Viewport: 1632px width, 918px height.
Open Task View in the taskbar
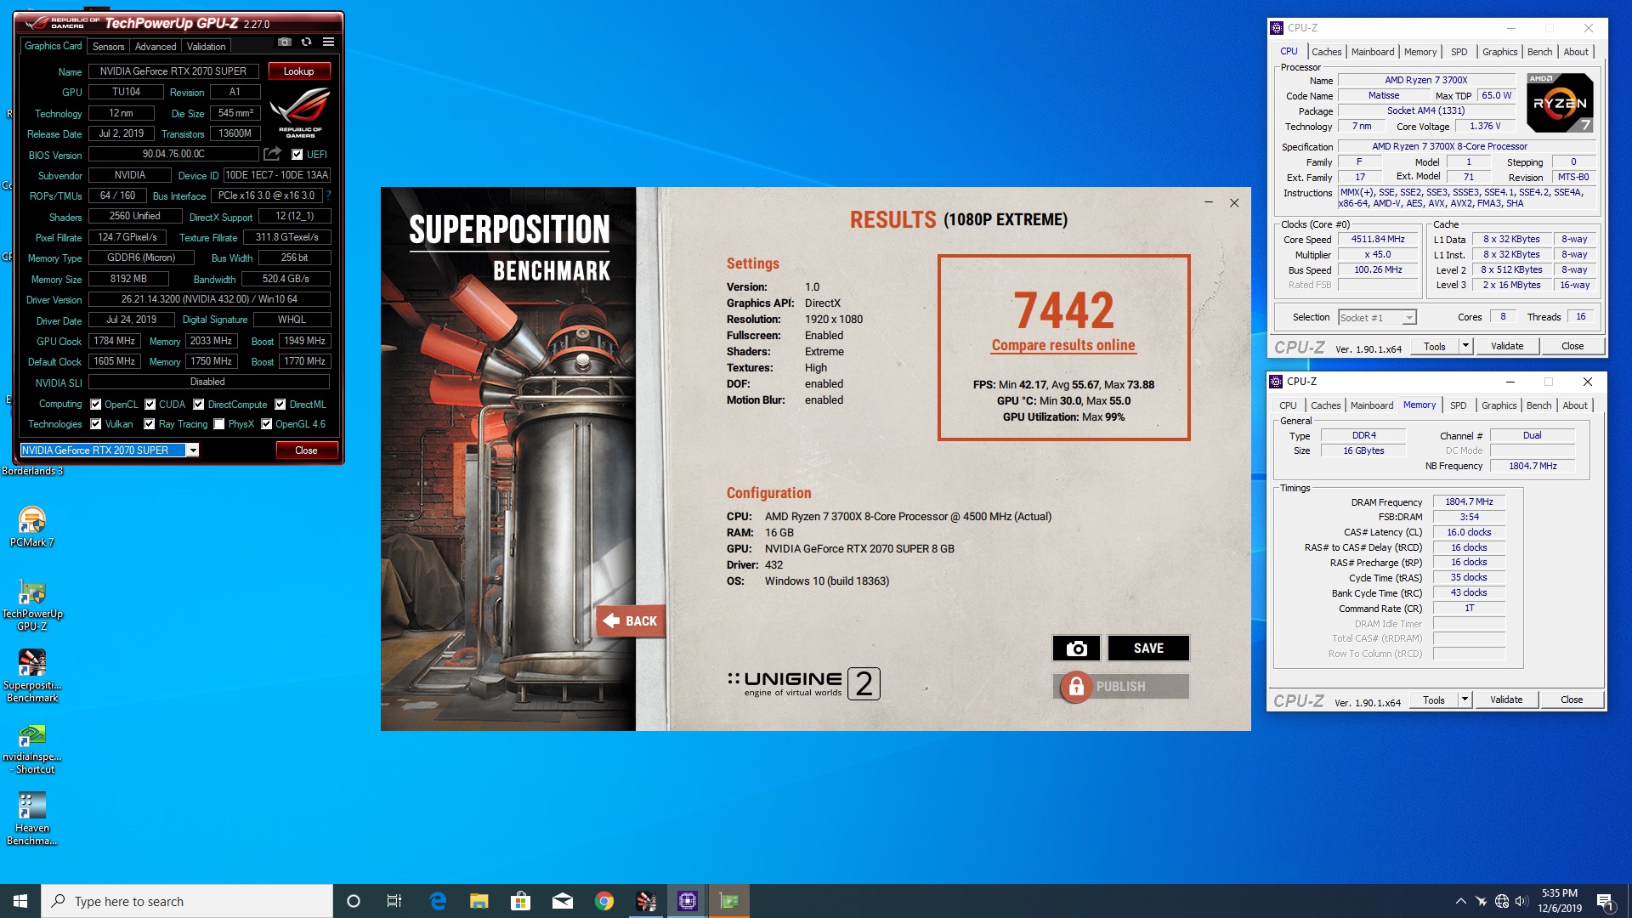click(394, 901)
